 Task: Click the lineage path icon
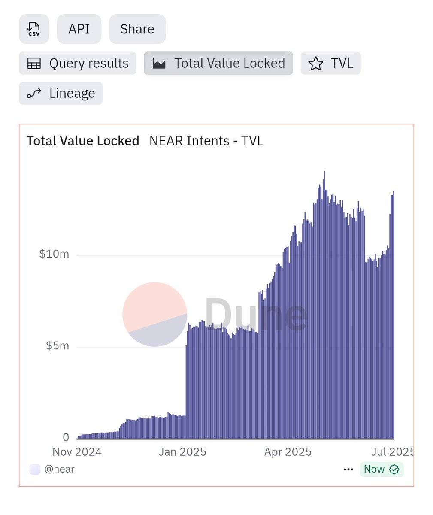(34, 94)
